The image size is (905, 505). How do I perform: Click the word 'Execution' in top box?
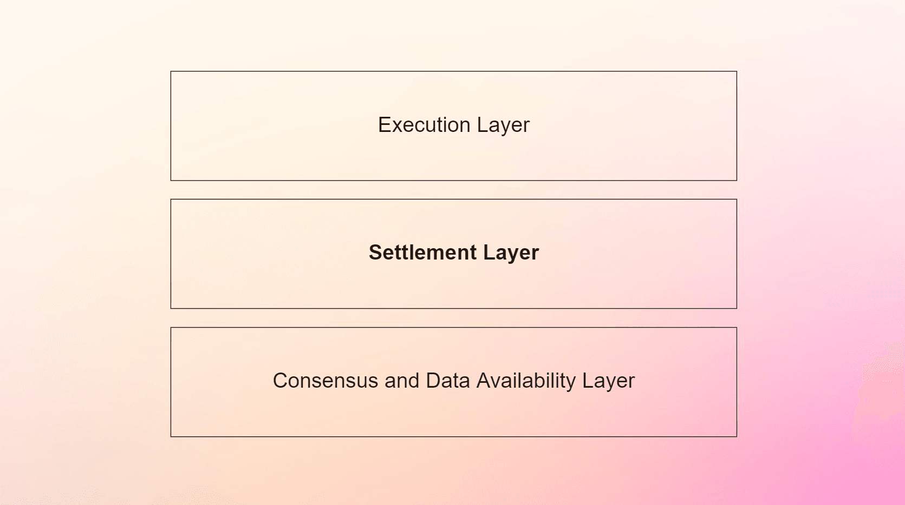coord(424,125)
